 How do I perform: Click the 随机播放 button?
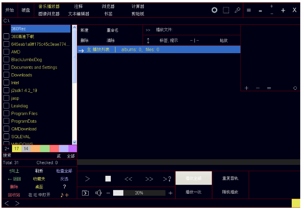pyautogui.click(x=230, y=192)
